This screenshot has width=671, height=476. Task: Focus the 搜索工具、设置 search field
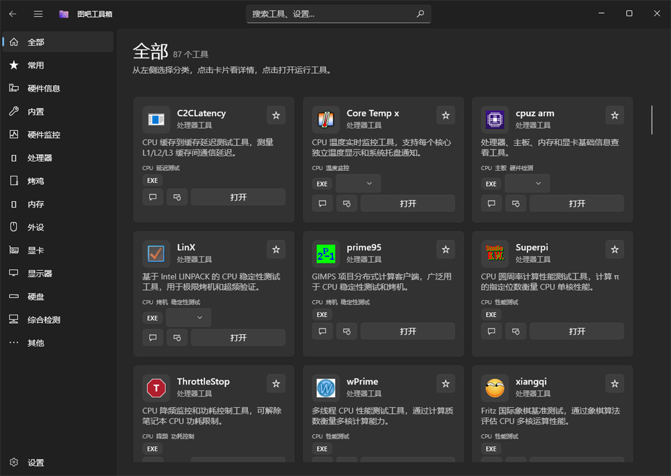[x=338, y=14]
